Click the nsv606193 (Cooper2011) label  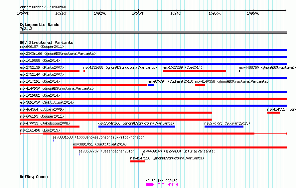[x=42, y=116]
